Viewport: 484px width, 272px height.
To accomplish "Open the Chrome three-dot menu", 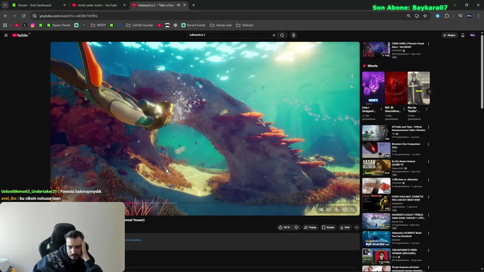I will (x=478, y=16).
